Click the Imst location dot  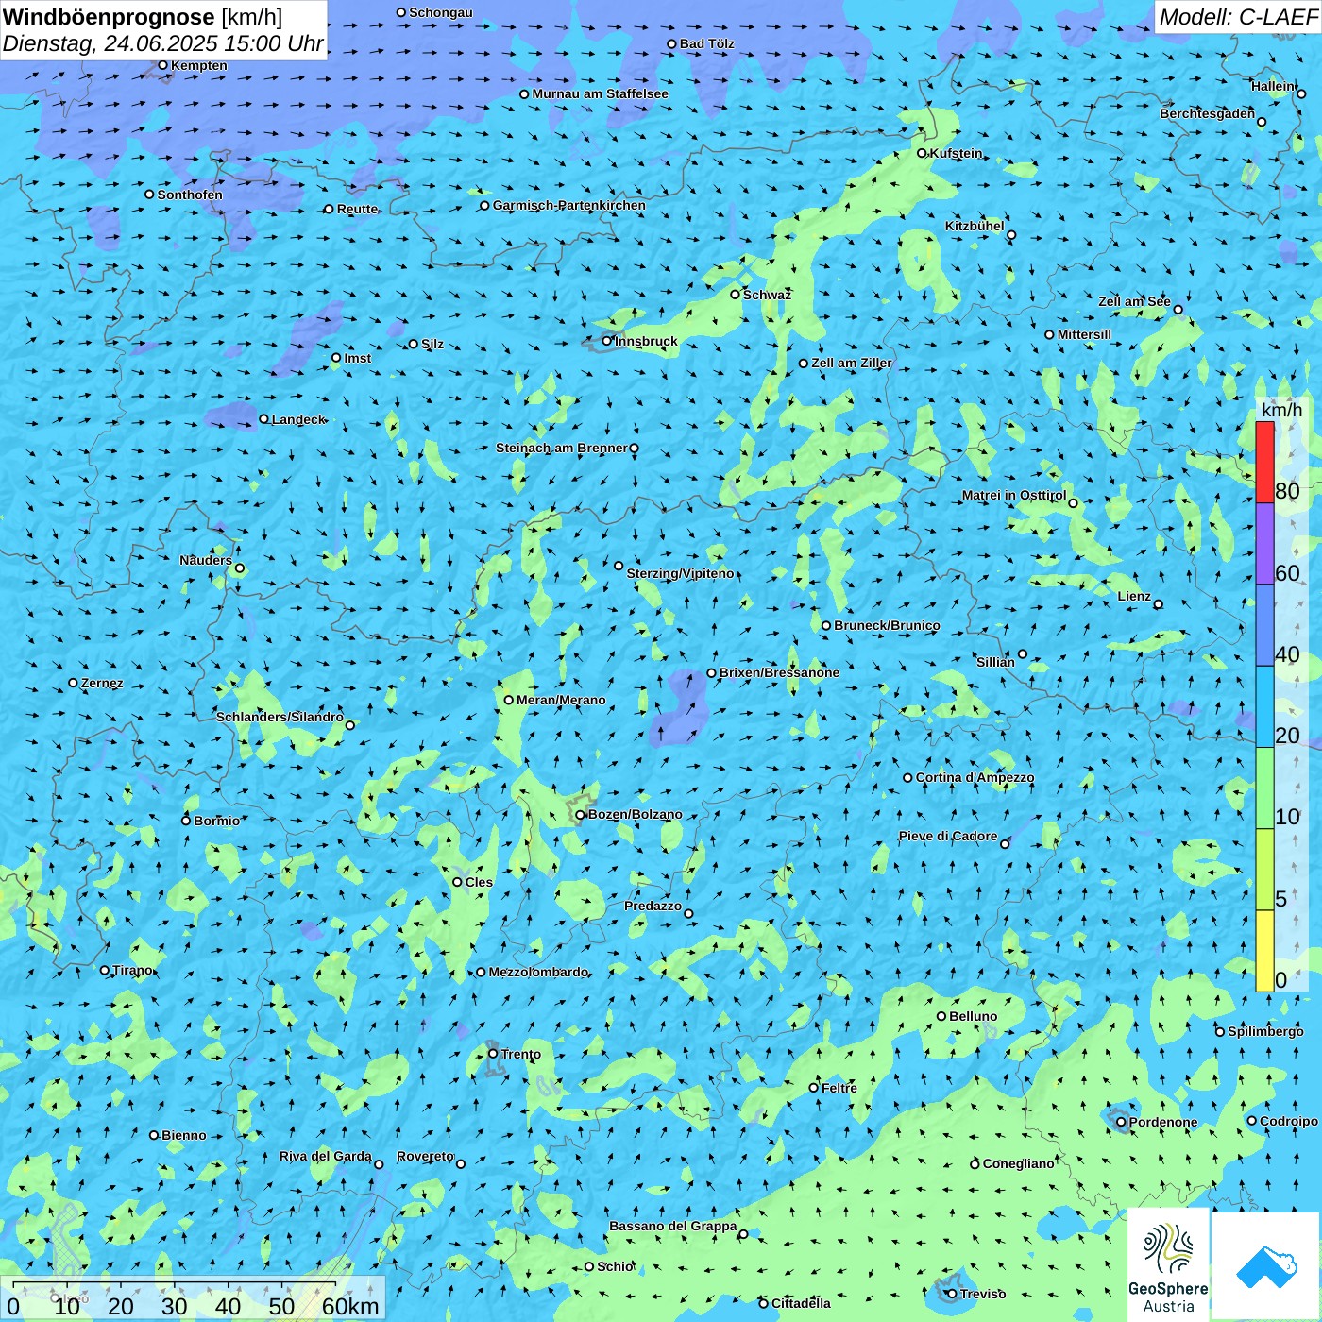click(336, 358)
